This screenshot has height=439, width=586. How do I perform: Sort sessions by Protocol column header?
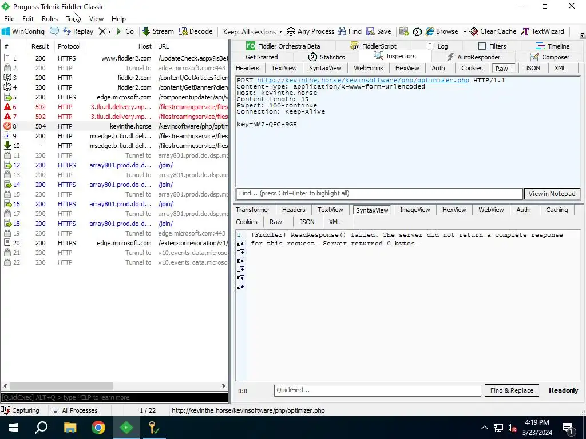coord(69,46)
